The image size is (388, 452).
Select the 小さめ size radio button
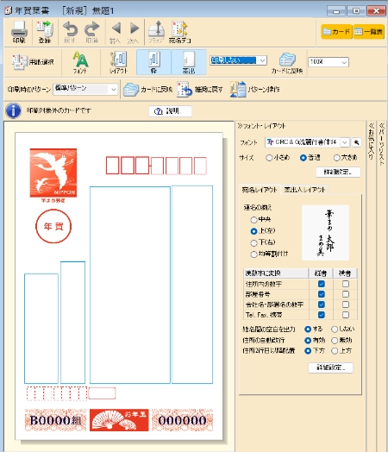[x=269, y=158]
